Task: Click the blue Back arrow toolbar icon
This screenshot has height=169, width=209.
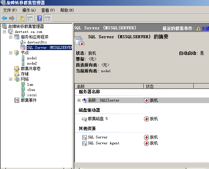Action: click(4, 18)
